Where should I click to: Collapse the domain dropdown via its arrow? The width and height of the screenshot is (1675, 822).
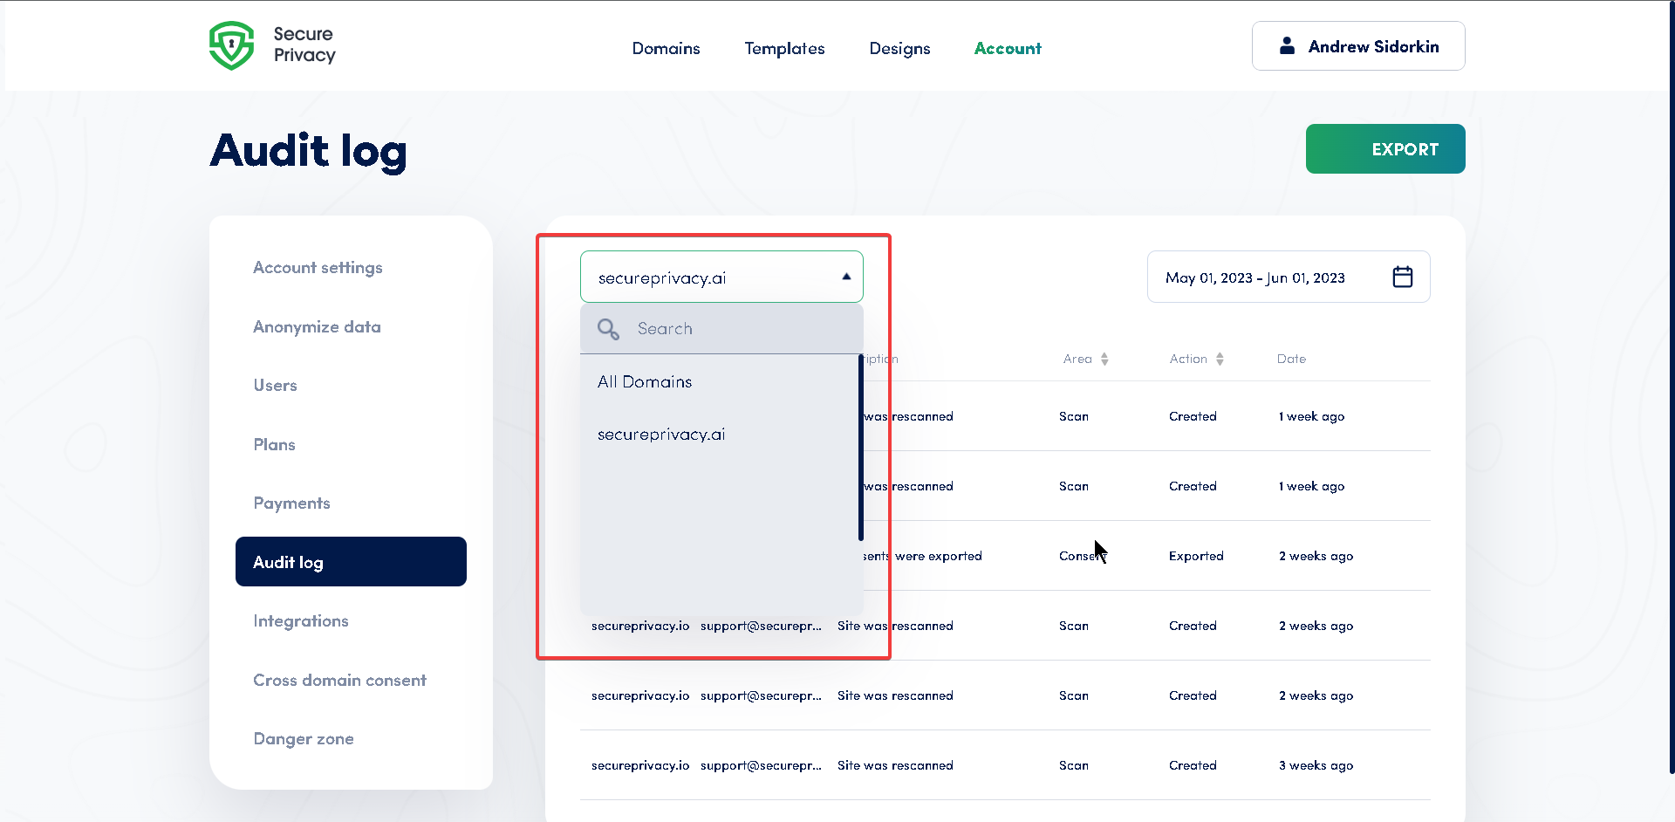pyautogui.click(x=844, y=277)
